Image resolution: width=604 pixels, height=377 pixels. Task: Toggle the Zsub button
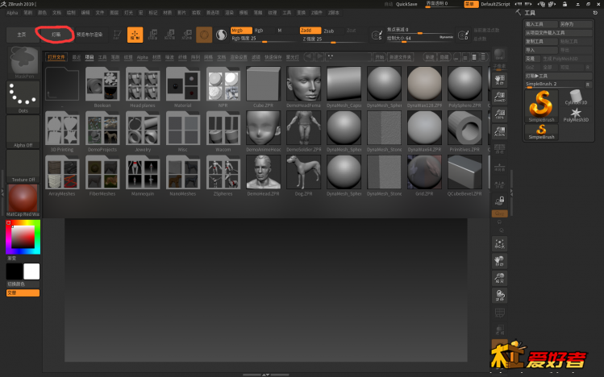333,31
